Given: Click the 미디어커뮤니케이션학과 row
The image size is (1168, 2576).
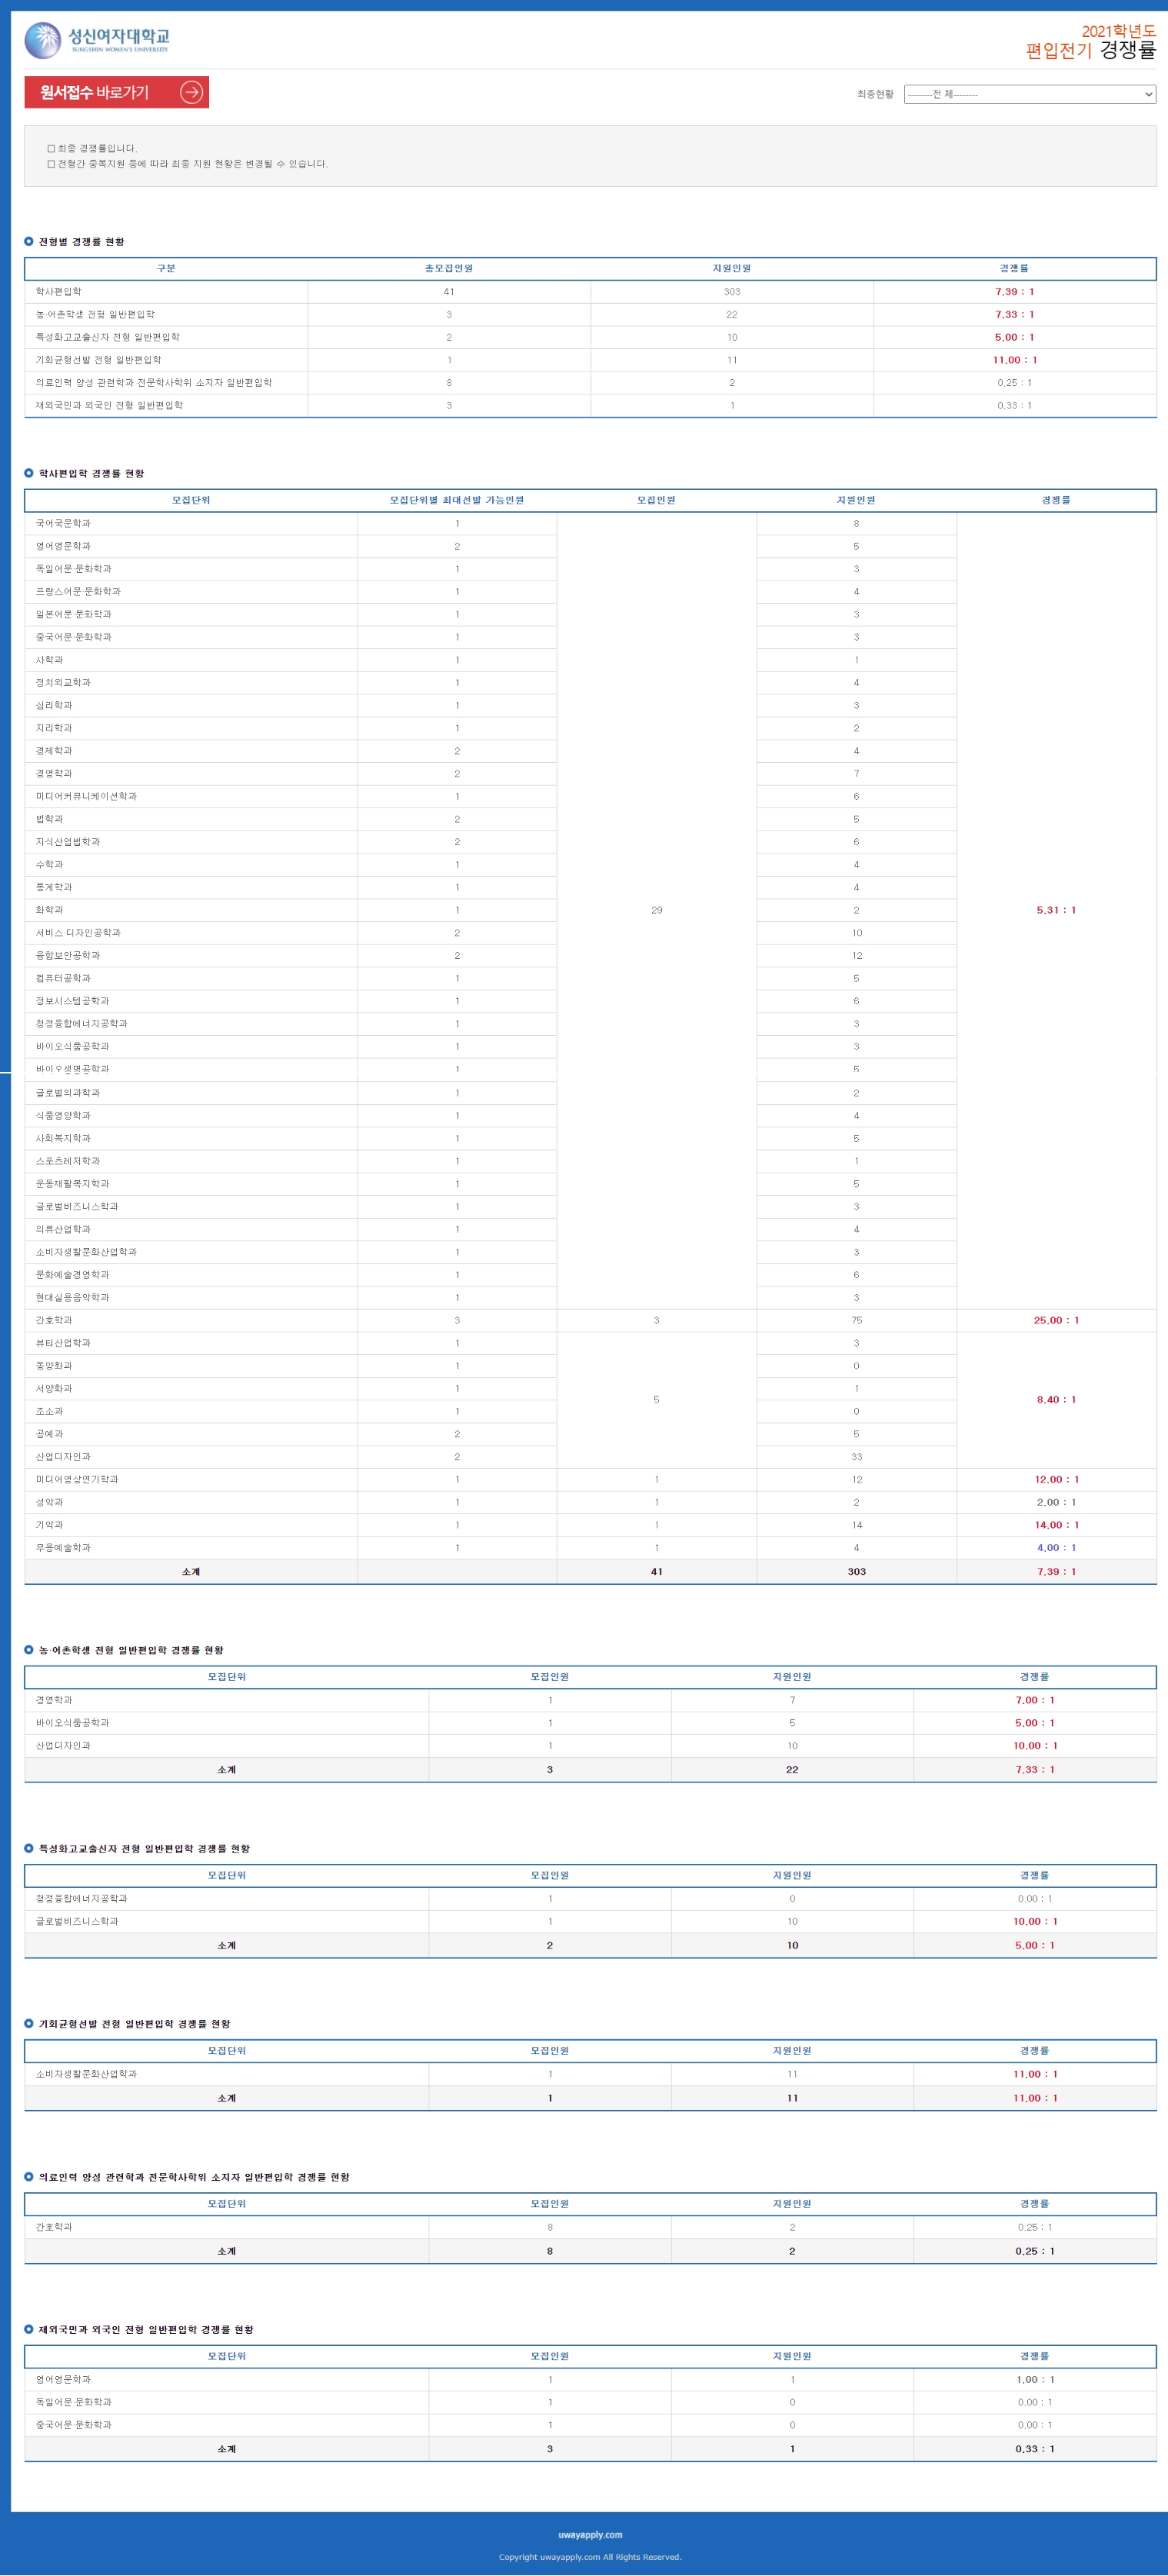Looking at the screenshot, I should 590,796.
